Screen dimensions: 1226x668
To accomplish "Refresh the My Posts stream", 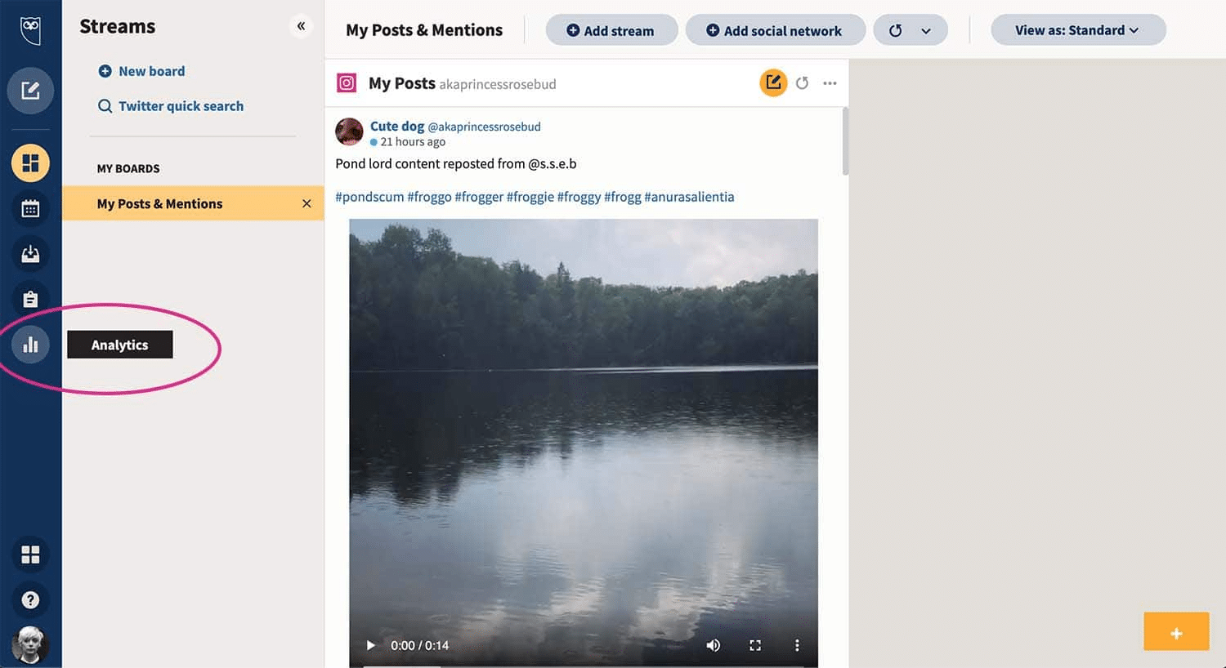I will point(803,83).
